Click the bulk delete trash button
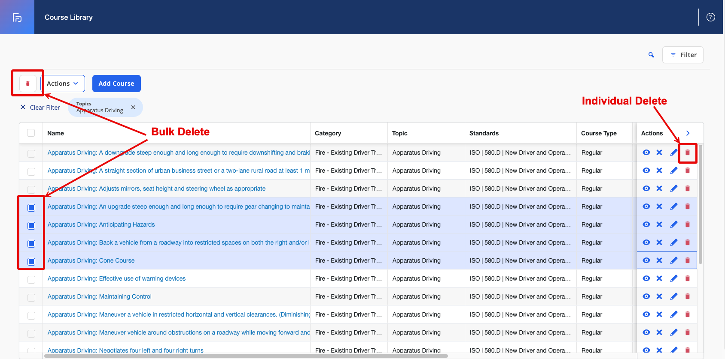 click(28, 84)
